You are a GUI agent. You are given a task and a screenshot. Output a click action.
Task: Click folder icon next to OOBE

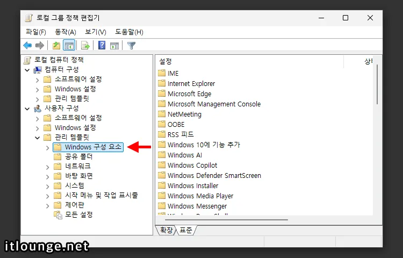(x=162, y=124)
